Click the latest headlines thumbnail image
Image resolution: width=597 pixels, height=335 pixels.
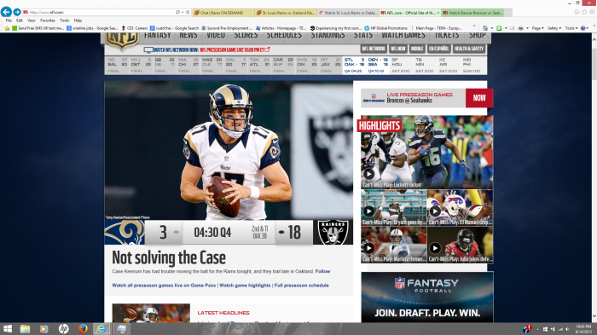(151, 313)
